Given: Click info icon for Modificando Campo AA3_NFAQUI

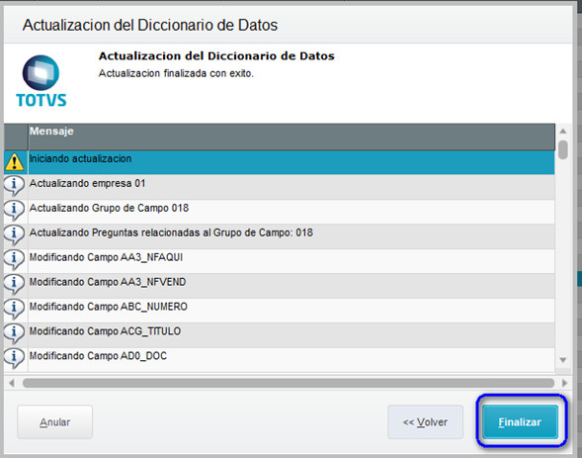Looking at the screenshot, I should click(14, 259).
